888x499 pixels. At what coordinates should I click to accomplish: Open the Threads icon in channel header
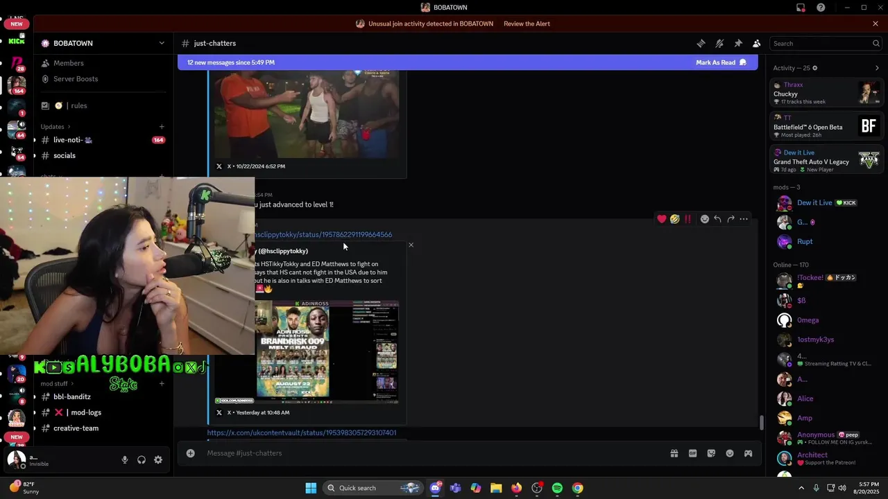click(701, 43)
